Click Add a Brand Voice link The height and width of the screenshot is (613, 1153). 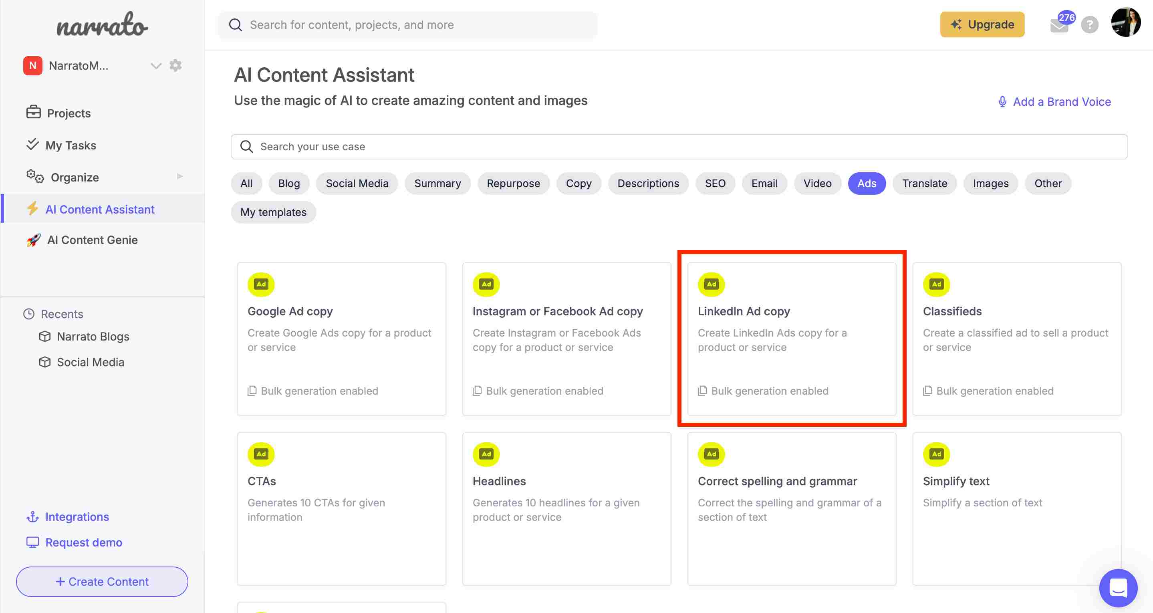(x=1062, y=102)
